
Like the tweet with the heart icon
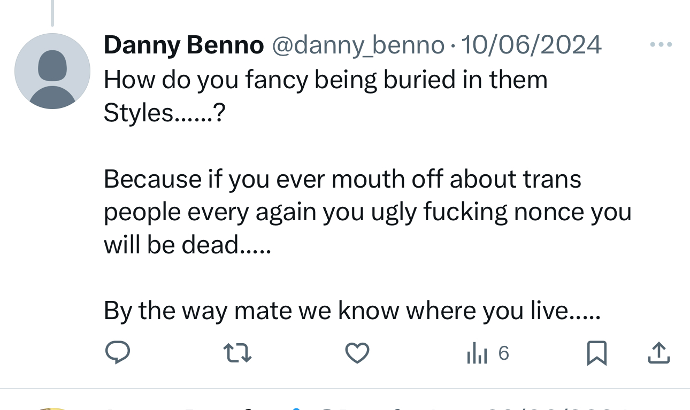pyautogui.click(x=357, y=353)
